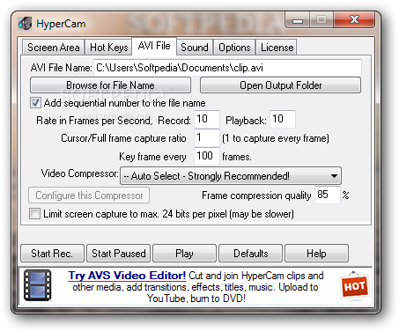Open the Video Compressor dropdown
Image resolution: width=399 pixels, height=332 pixels.
tap(231, 176)
